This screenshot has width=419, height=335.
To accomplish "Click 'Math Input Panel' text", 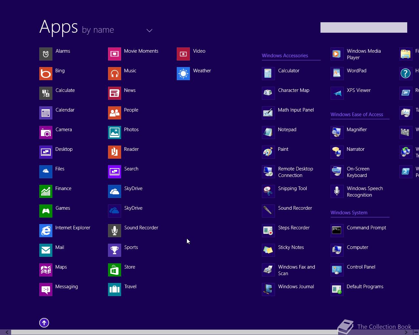I will (x=296, y=110).
